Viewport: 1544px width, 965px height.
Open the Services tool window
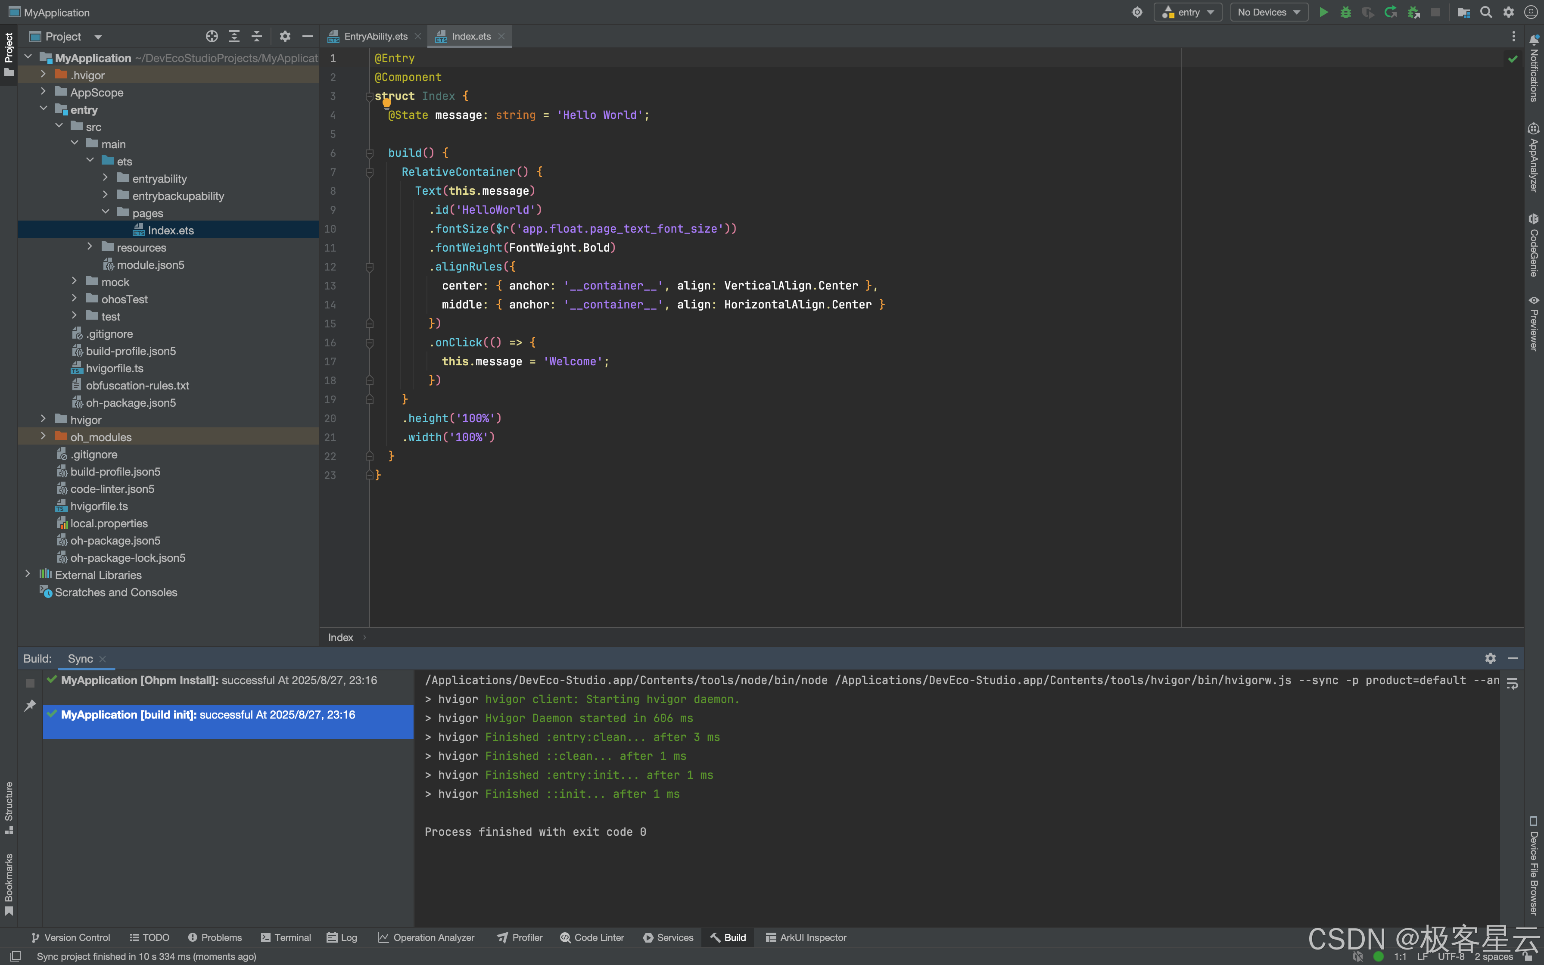668,937
